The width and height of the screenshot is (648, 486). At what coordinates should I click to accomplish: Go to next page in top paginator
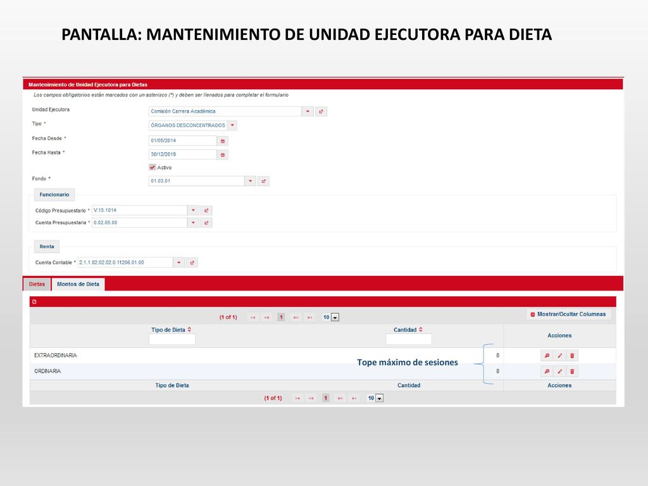tap(296, 318)
